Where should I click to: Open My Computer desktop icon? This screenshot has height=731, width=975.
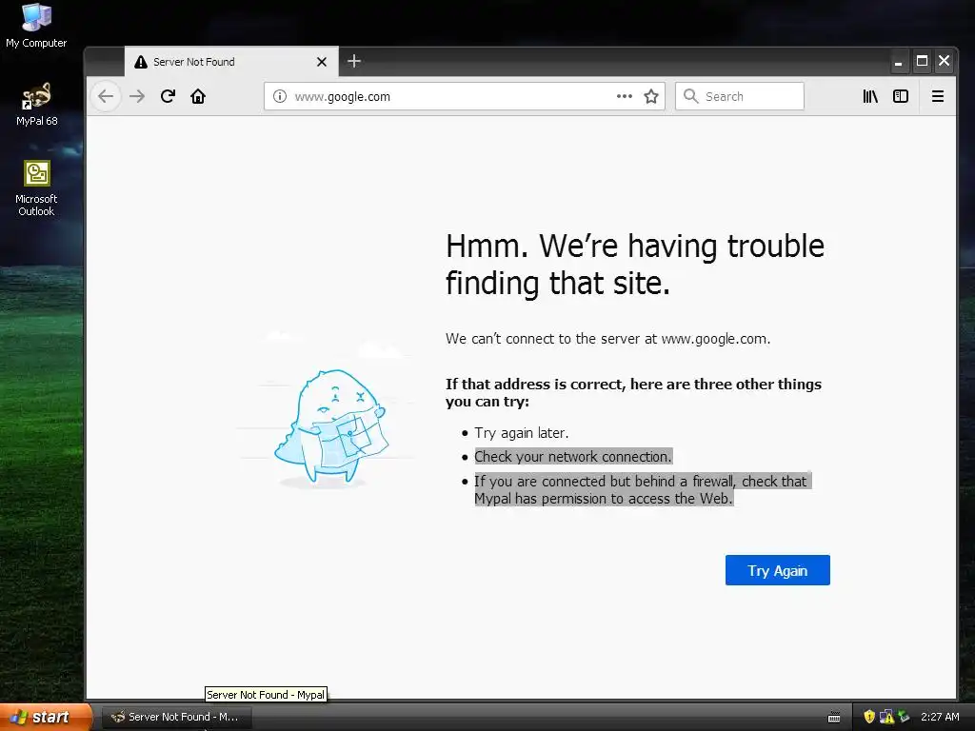point(36,26)
